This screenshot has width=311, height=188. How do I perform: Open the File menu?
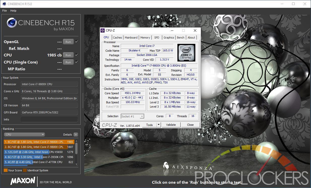[5, 11]
